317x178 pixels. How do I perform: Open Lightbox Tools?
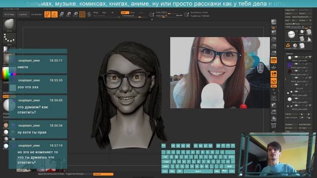point(298,24)
